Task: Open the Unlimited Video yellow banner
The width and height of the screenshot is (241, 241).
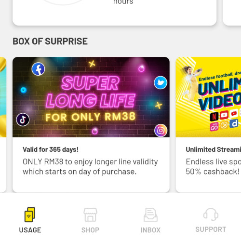Action: pyautogui.click(x=208, y=97)
